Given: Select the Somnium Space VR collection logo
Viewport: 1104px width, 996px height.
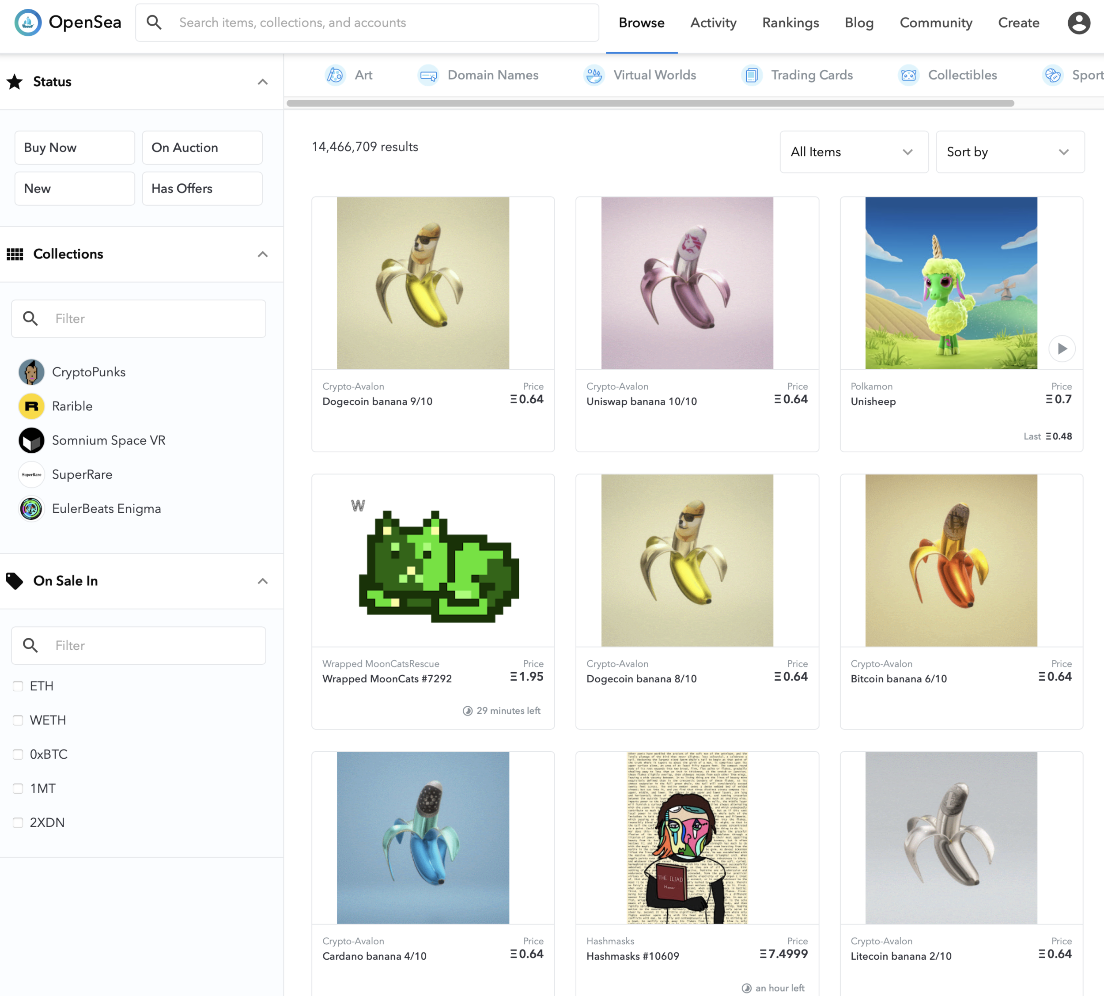Looking at the screenshot, I should coord(31,440).
